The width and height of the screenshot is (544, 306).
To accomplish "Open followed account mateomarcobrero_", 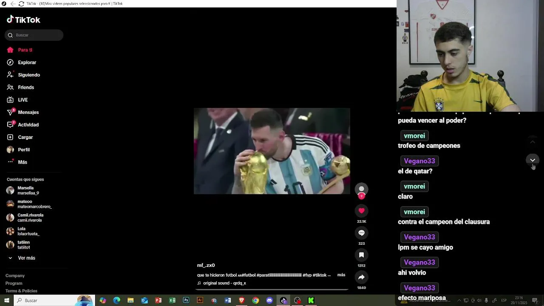I will point(29,204).
